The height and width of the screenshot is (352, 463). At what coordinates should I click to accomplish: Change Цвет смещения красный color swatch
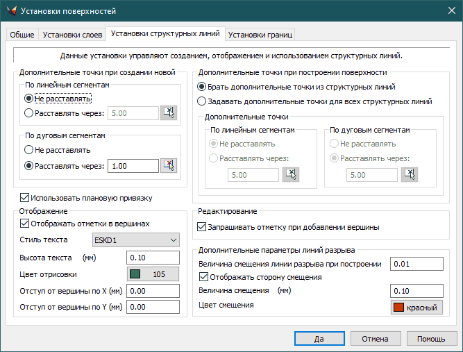click(x=416, y=308)
